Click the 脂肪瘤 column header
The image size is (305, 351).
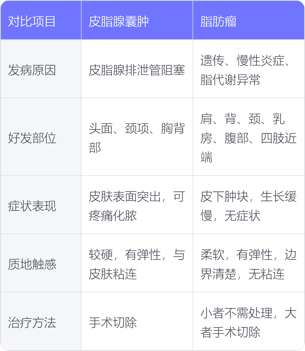[x=218, y=22]
